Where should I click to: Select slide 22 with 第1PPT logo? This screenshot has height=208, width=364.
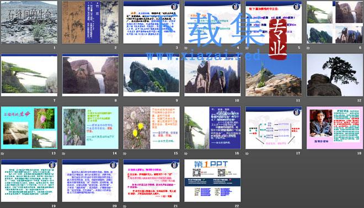pyautogui.click(x=213, y=180)
